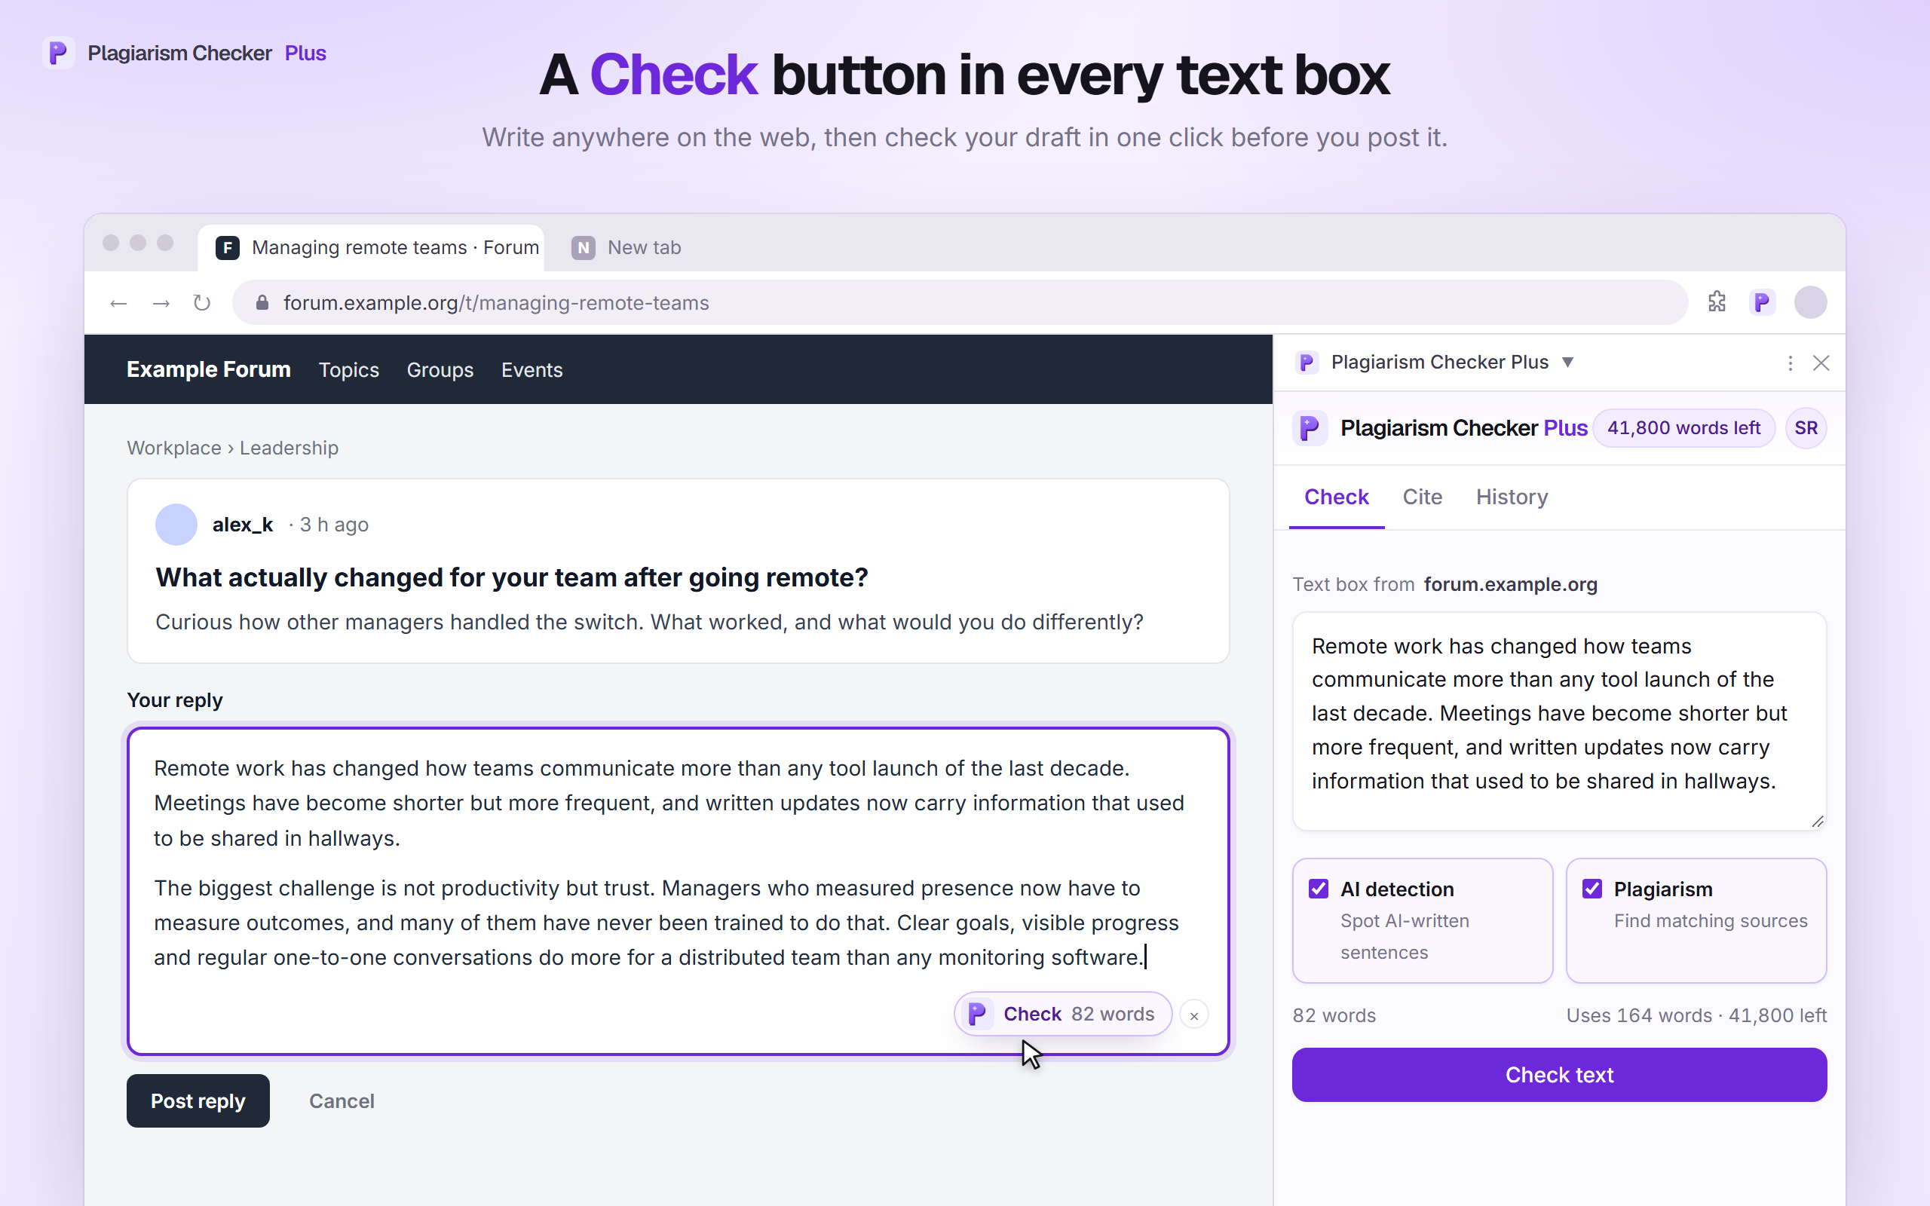This screenshot has height=1206, width=1930.
Task: Click the Example Forum site title
Action: (208, 369)
